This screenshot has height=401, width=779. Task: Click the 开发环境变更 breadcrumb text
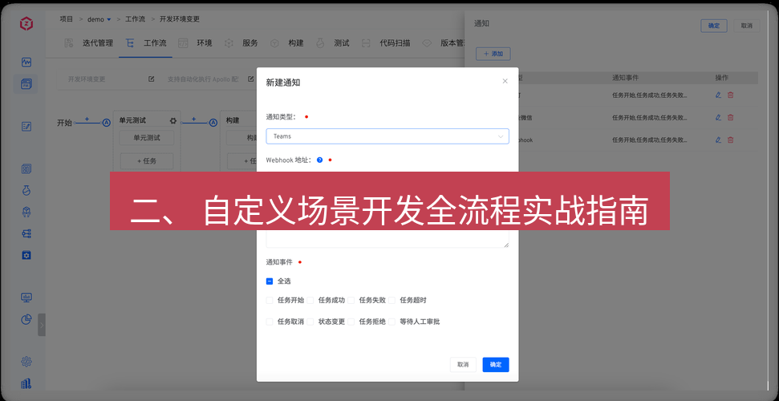pyautogui.click(x=180, y=19)
